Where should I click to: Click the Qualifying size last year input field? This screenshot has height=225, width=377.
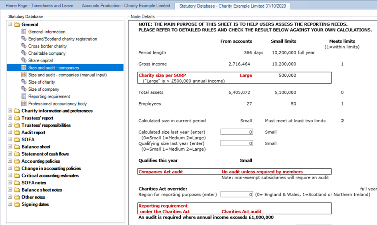pyautogui.click(x=237, y=143)
